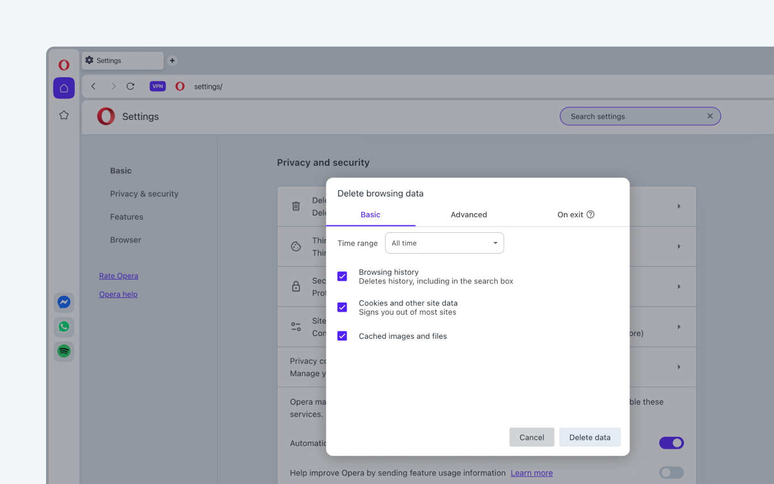774x484 pixels.
Task: Open the Opera help link
Action: coord(118,294)
